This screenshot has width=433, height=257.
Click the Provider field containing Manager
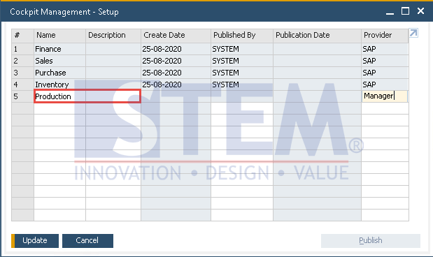pyautogui.click(x=385, y=96)
